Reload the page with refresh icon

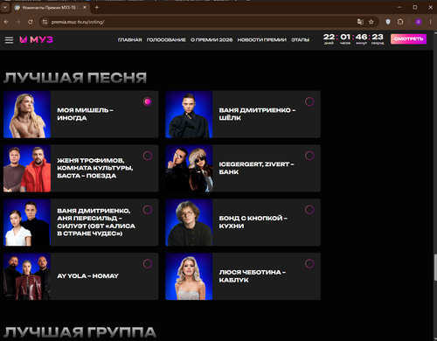[31, 22]
